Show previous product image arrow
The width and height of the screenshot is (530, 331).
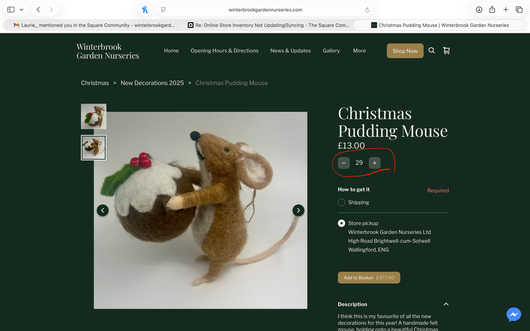pos(102,211)
